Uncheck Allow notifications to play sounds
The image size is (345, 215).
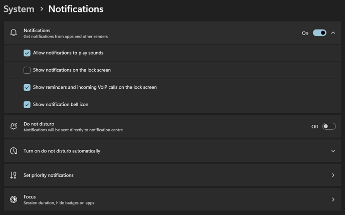click(x=27, y=53)
